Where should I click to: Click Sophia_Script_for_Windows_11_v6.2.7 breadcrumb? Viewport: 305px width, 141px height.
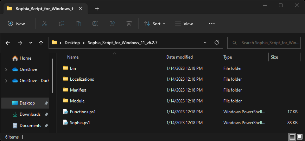(122, 43)
